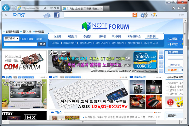Click MORE next to 리뷰 section

(124, 77)
